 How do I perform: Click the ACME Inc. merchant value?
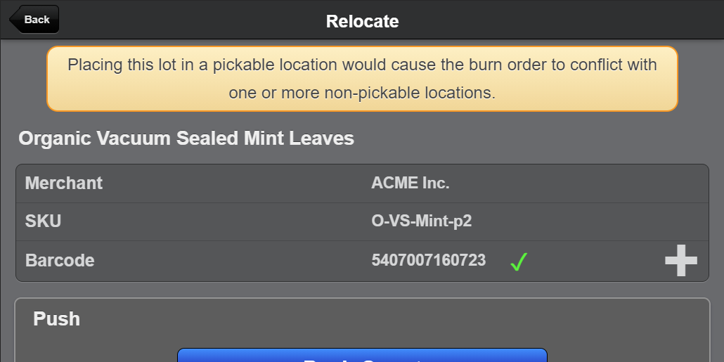click(x=411, y=183)
